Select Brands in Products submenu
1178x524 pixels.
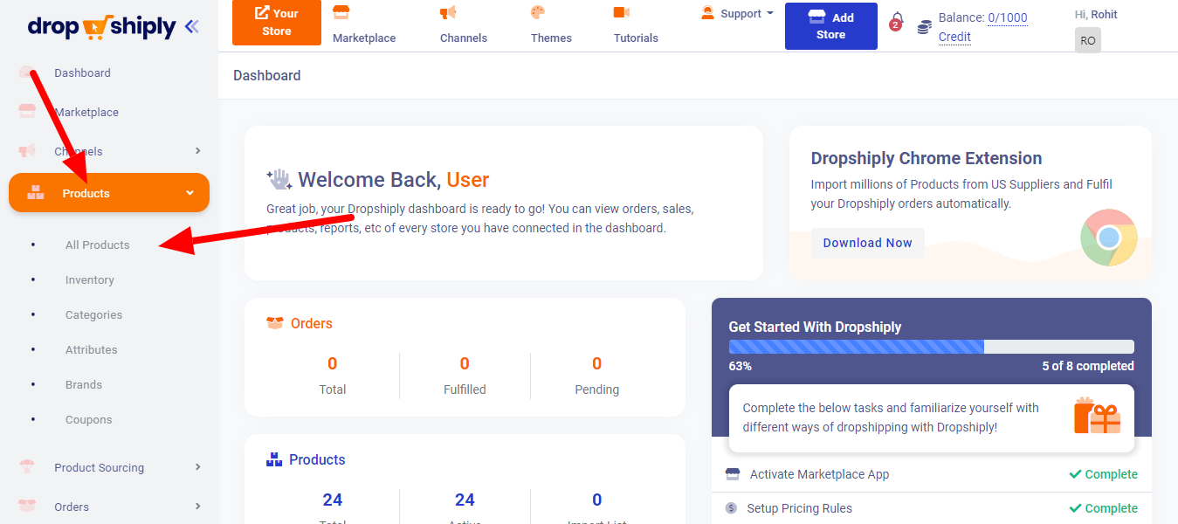point(84,385)
